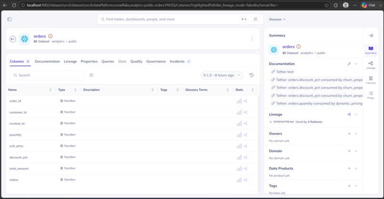Viewport: 384px width, 199px height.
Task: Click the warning icon beside orders title
Action: [x=51, y=36]
